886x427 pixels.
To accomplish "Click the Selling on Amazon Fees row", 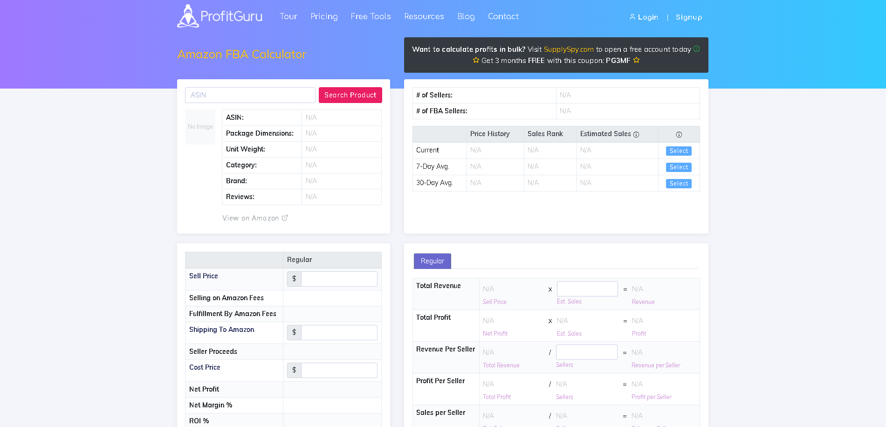I will (283, 298).
